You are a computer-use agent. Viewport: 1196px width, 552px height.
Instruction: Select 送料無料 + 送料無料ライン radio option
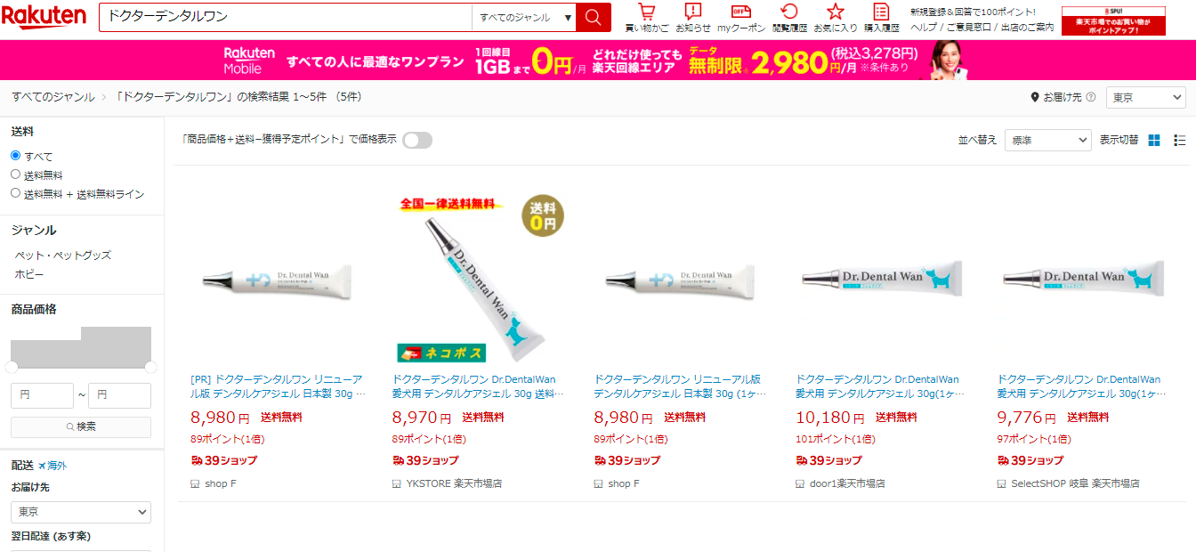click(15, 193)
